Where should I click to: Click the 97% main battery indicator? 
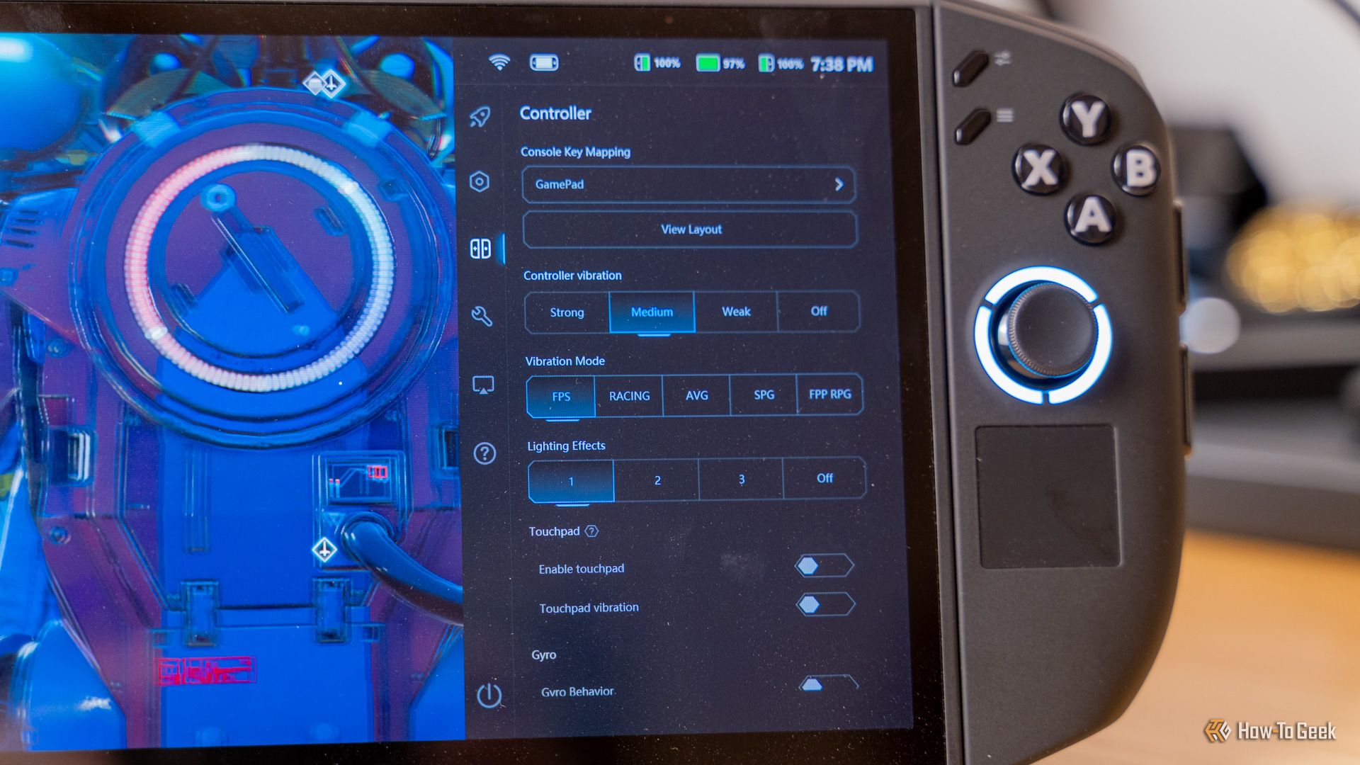point(720,64)
